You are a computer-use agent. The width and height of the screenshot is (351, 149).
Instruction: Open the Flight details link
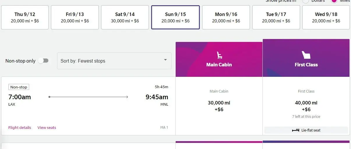coord(20,127)
